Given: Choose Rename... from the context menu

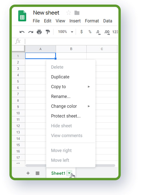Looking at the screenshot, I should 71,96.
